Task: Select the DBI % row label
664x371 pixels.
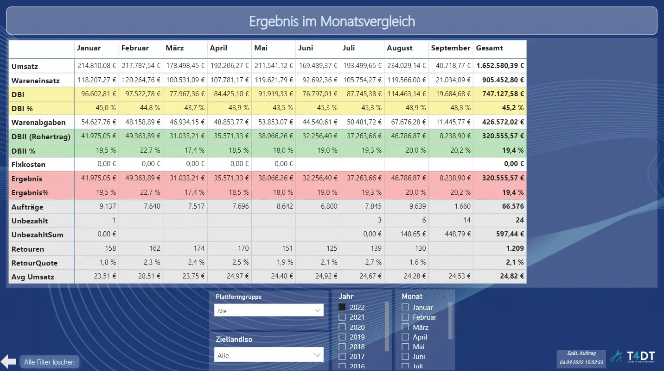Action: 22,109
